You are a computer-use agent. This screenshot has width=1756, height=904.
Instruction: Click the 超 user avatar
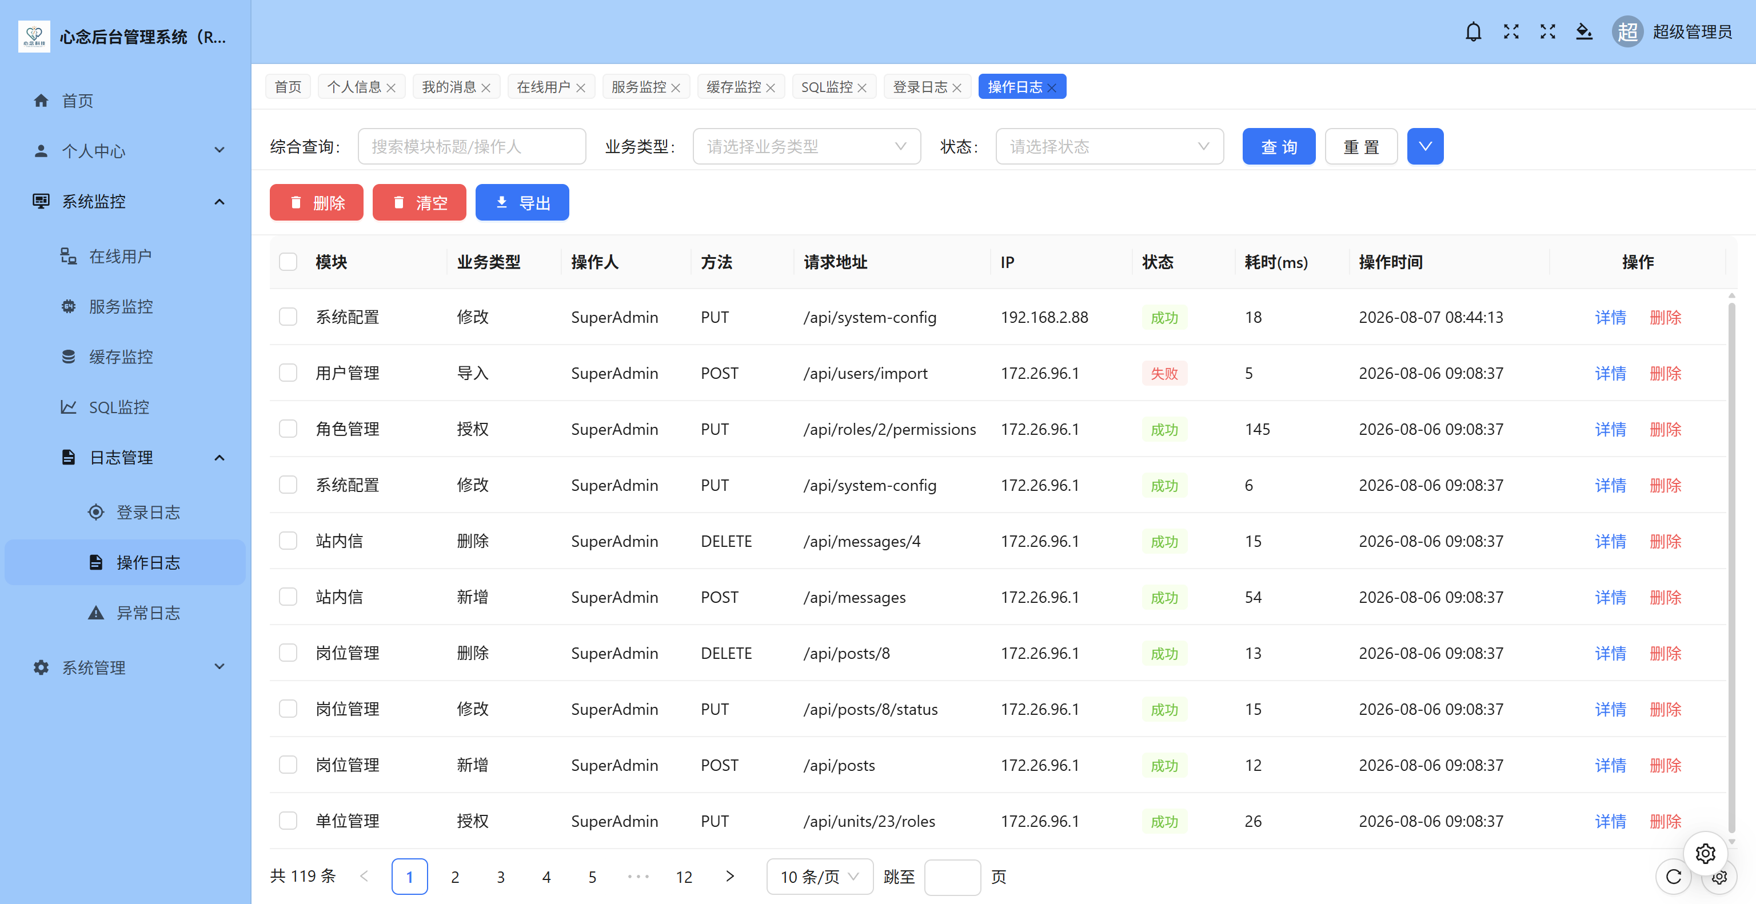coord(1627,32)
